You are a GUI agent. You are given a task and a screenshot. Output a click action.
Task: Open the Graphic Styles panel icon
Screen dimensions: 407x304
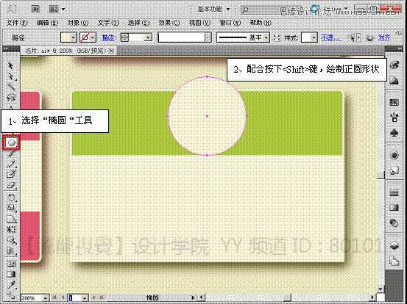point(394,171)
